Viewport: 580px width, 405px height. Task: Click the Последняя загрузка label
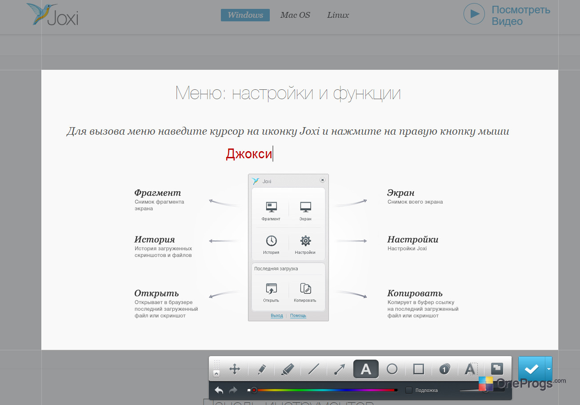[276, 269]
